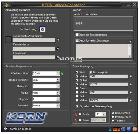This screenshot has width=140, height=134.
Task: Select the Instabiler Wert radio button
Action: [113, 117]
